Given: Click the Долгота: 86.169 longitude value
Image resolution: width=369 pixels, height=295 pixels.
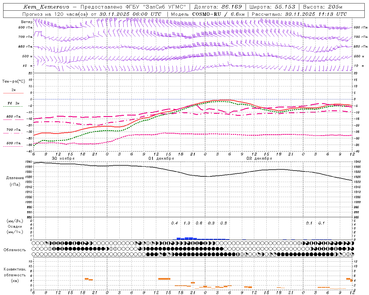Looking at the screenshot, I should click(218, 7).
